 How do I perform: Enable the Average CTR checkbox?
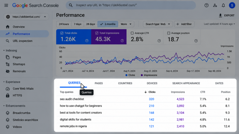[132, 33]
